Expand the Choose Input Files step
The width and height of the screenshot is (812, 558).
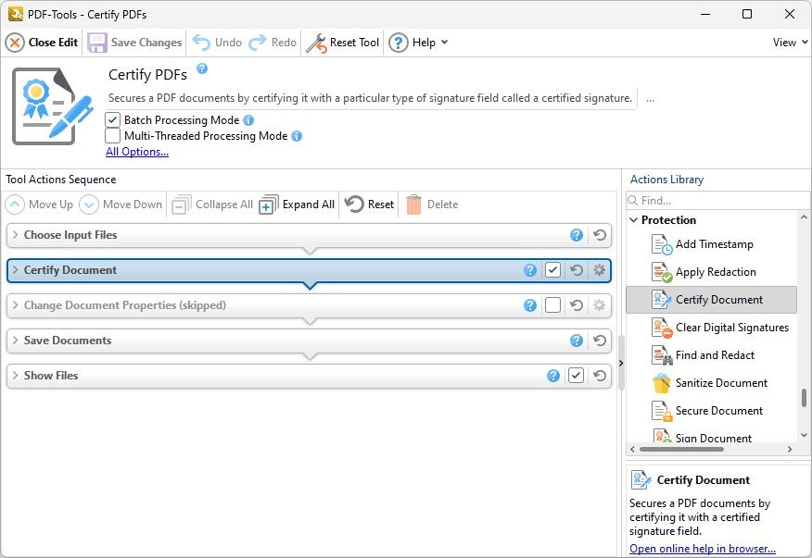click(x=15, y=235)
